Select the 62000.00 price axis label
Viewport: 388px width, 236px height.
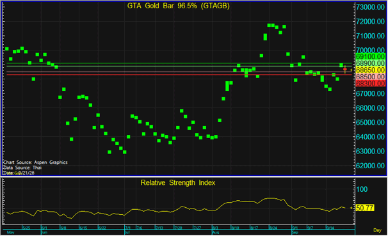371,166
